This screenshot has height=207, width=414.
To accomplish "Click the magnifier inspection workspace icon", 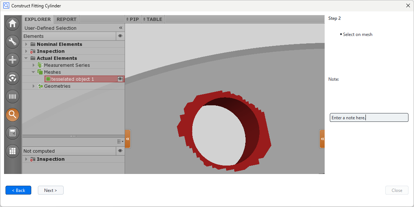I will click(x=13, y=115).
